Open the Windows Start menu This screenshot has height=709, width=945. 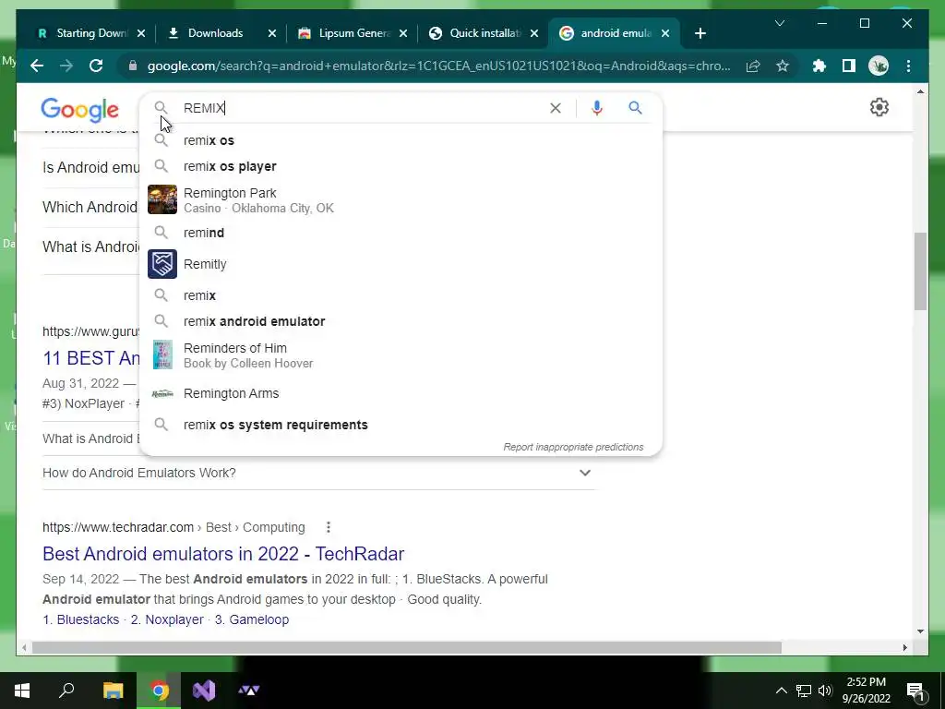pos(22,691)
